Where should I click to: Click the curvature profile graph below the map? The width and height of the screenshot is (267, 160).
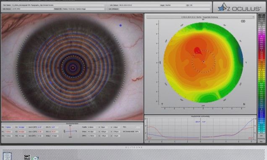200,130
